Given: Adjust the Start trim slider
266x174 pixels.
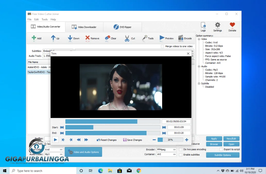Looking at the screenshot, I should tap(113, 127).
